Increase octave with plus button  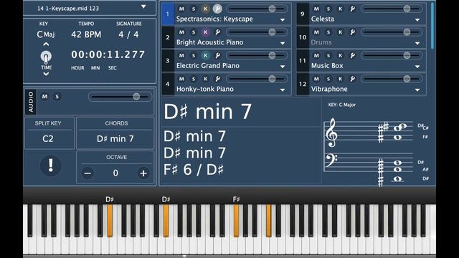pos(143,173)
